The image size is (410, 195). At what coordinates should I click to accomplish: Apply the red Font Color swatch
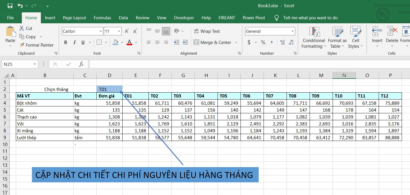[129, 43]
